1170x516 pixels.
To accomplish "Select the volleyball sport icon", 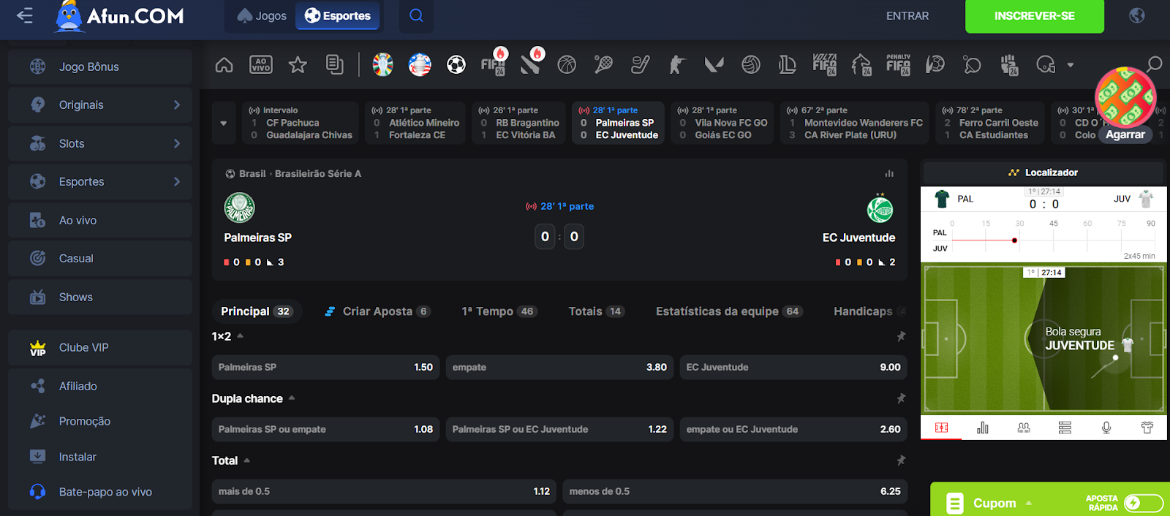I will 751,65.
